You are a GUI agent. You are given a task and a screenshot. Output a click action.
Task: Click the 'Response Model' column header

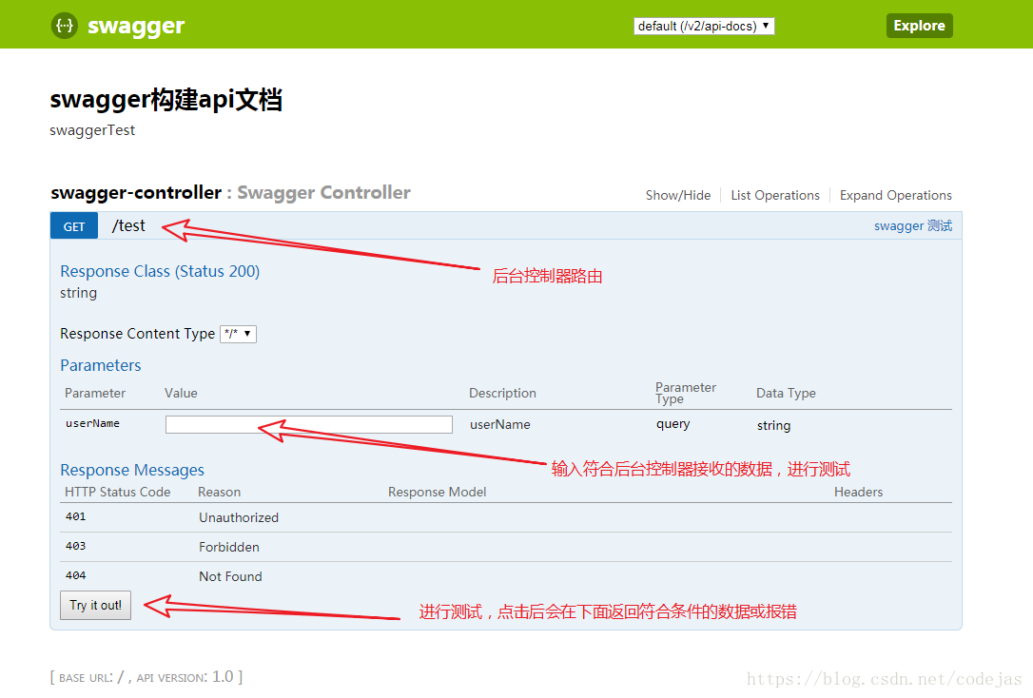click(437, 492)
